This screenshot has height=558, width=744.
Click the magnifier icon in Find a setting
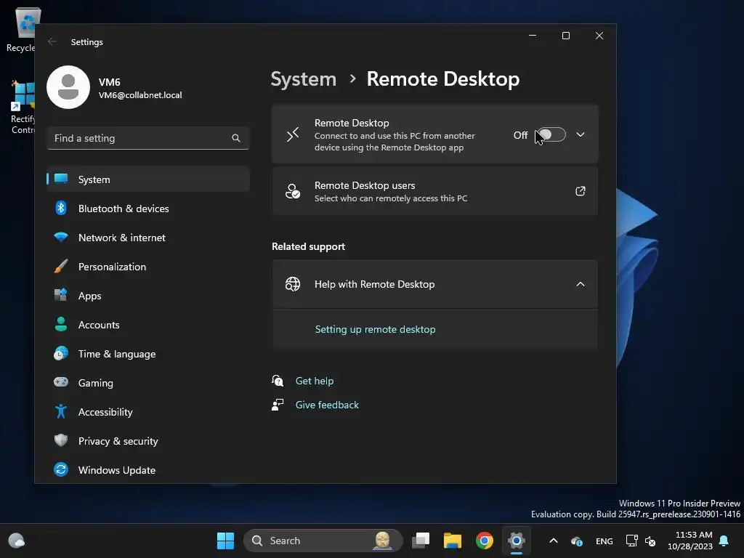point(236,138)
